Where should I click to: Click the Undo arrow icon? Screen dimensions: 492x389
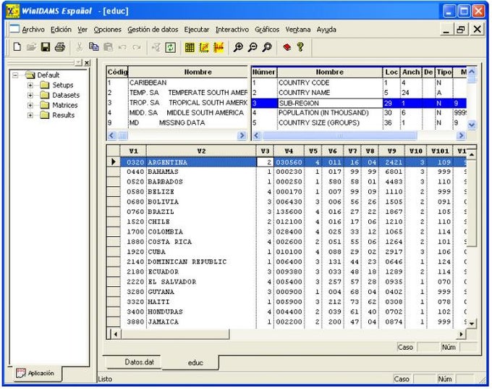[x=122, y=47]
